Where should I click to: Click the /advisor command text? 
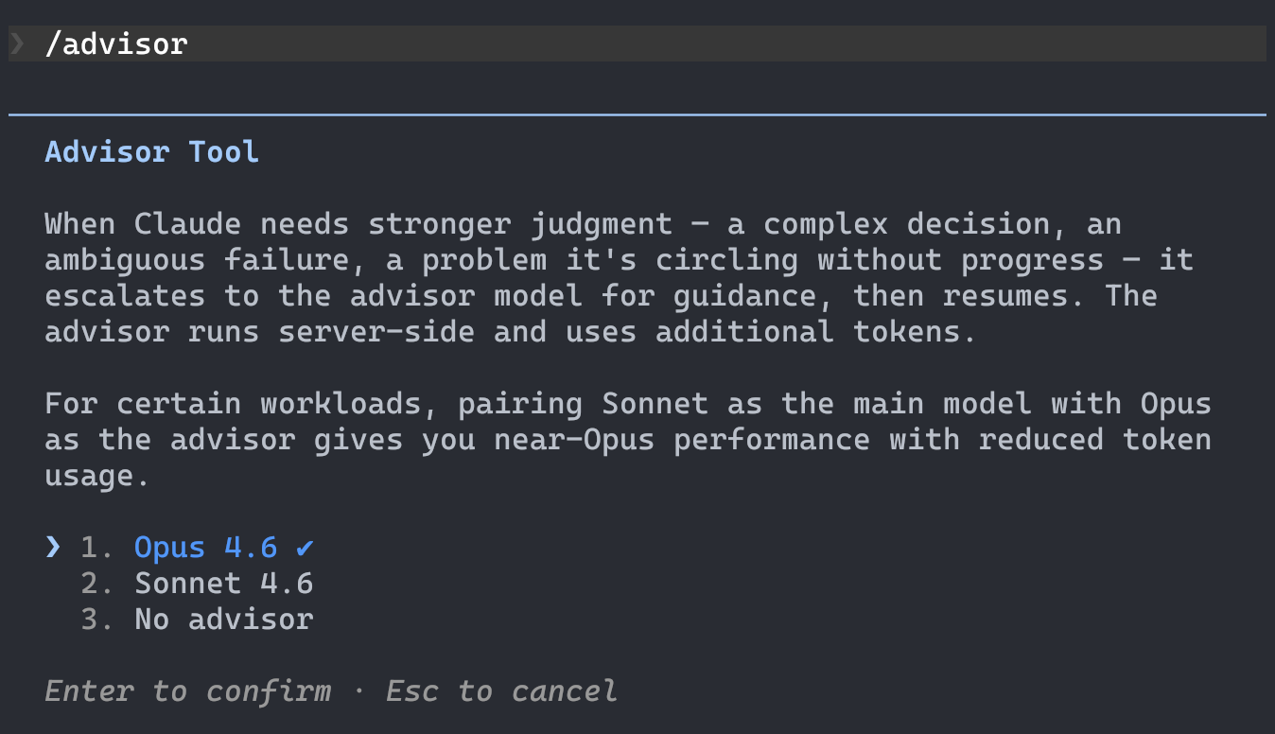116,44
